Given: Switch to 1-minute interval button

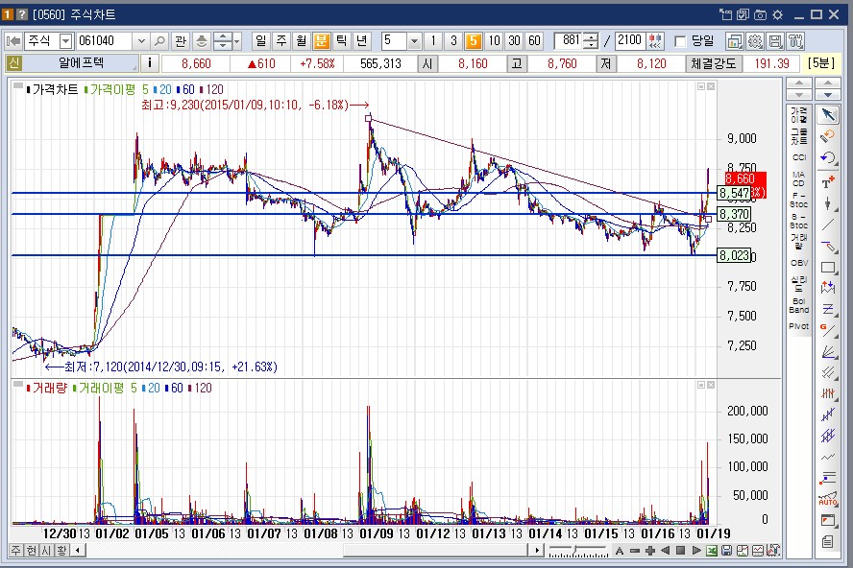Looking at the screenshot, I should (x=433, y=40).
